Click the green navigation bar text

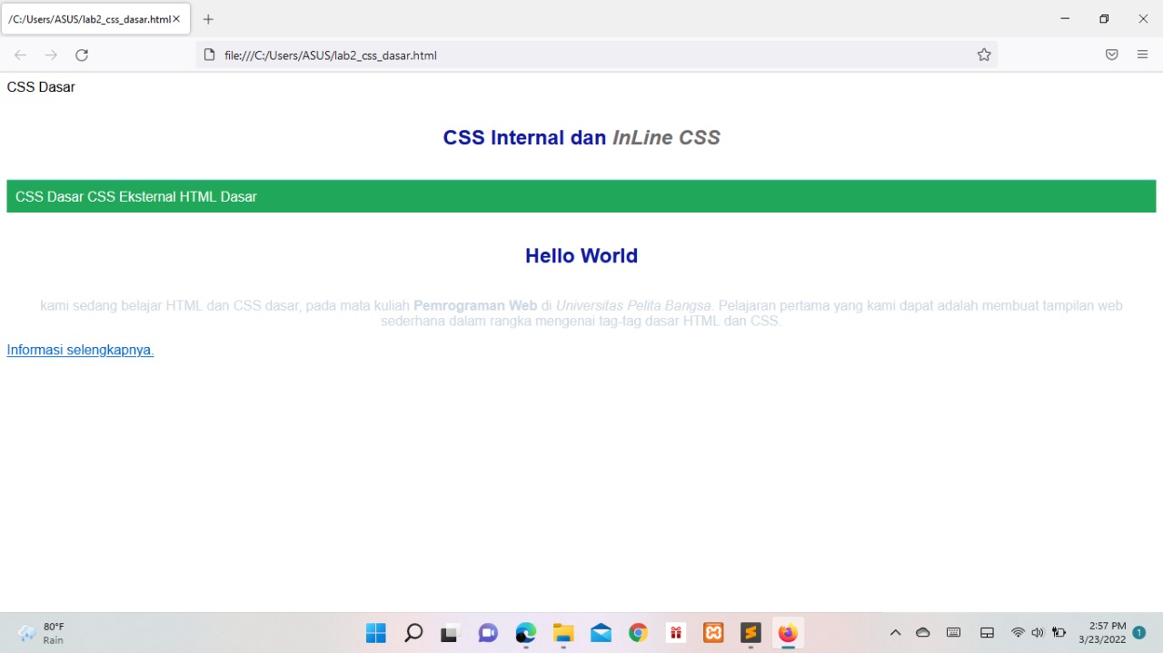tap(136, 196)
